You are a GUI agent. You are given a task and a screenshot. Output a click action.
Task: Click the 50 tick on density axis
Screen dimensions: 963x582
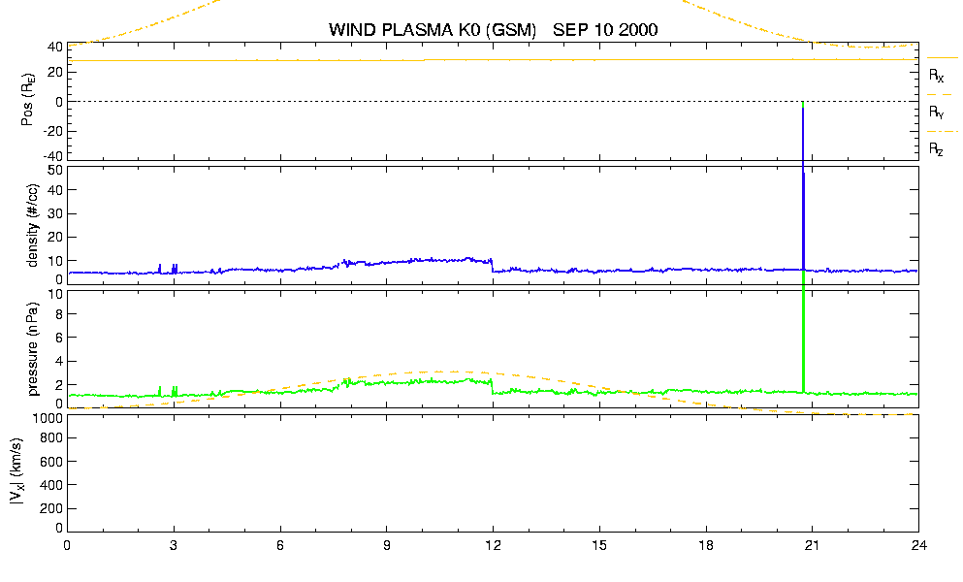(x=55, y=170)
